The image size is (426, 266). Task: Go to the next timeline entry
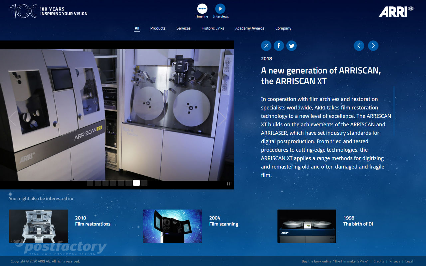[x=373, y=46]
